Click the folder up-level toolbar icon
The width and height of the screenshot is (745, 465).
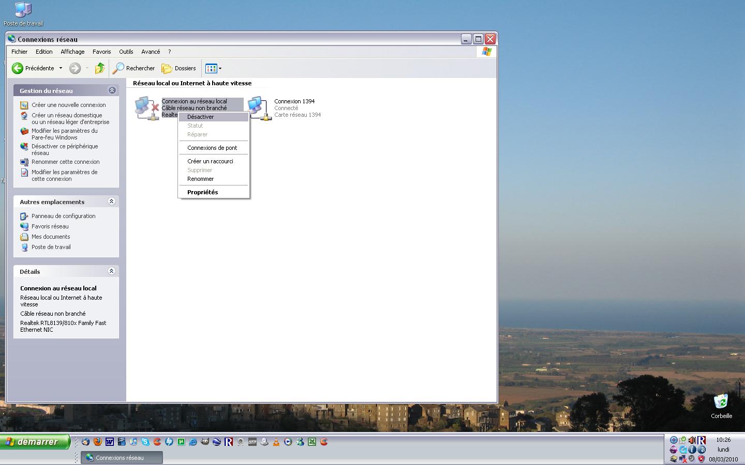(100, 68)
